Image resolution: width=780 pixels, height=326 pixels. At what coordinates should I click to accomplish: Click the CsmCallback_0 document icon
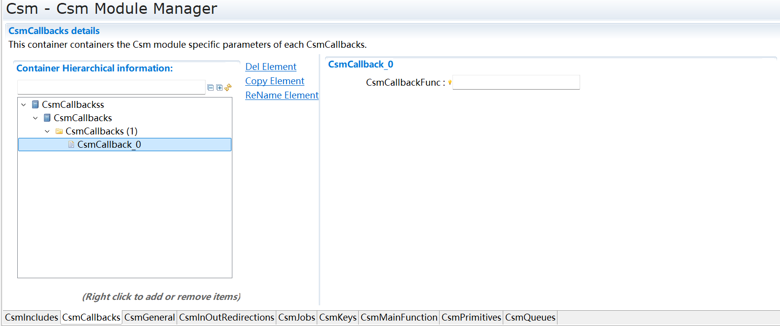coord(71,145)
